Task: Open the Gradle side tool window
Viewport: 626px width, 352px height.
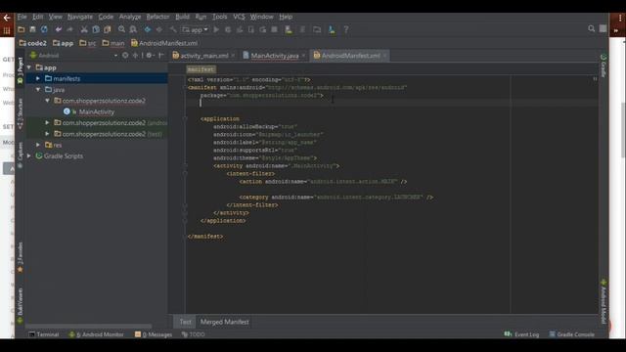Action: click(x=604, y=66)
